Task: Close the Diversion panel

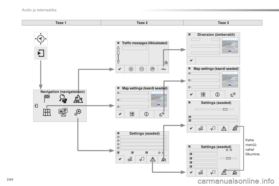Action: click(189, 34)
